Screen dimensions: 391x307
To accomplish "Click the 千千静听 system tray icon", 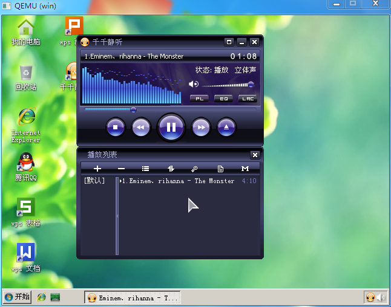I will click(370, 297).
